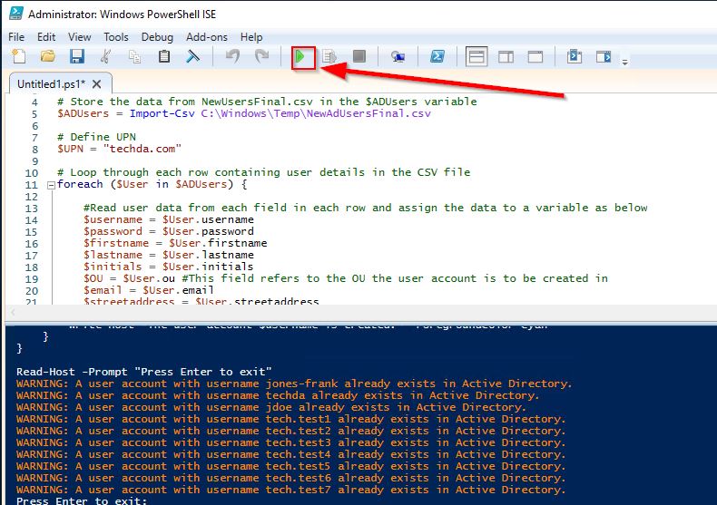This screenshot has width=717, height=505.
Task: Open the Tools menu
Action: click(x=116, y=37)
